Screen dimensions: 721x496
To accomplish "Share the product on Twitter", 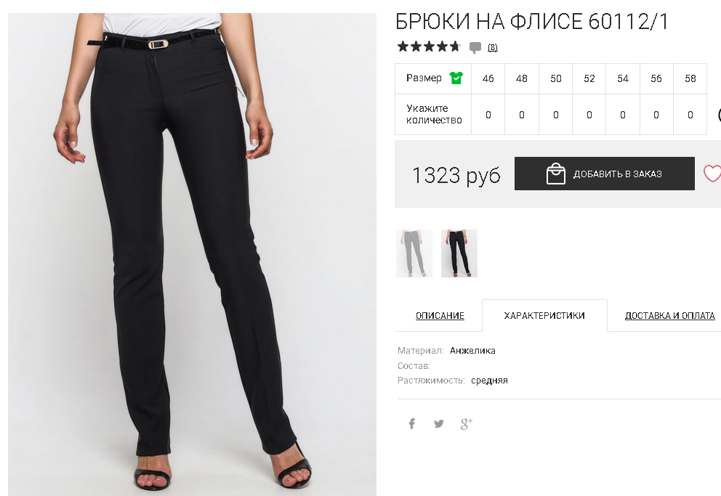I will [439, 423].
